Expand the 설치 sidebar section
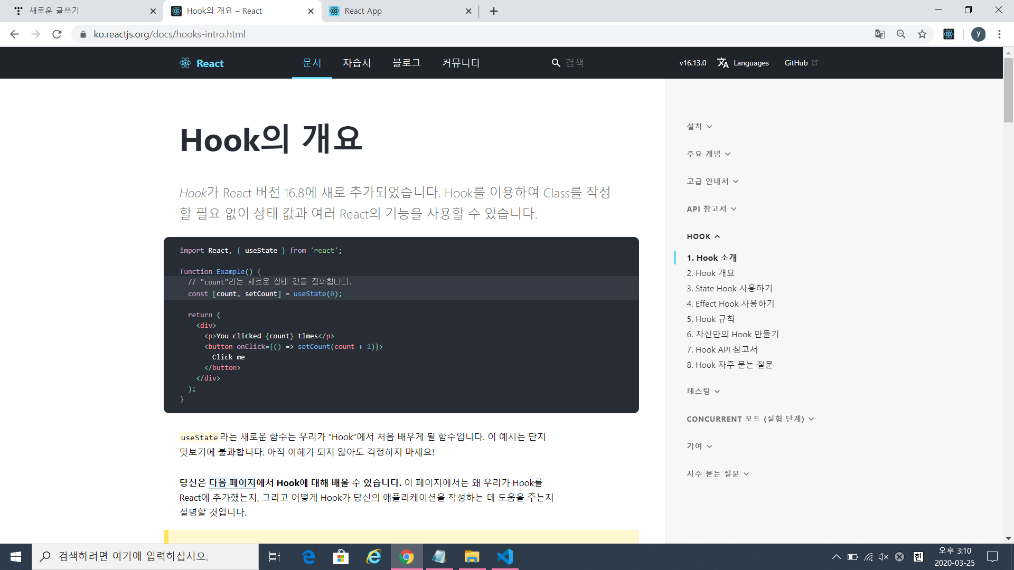Screen dimensions: 1014x570 click(699, 127)
